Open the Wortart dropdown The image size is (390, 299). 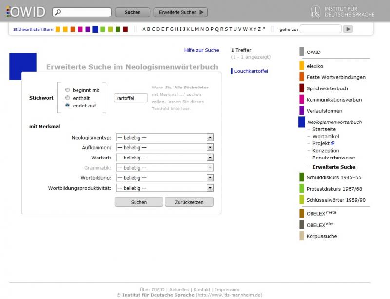pyautogui.click(x=165, y=158)
